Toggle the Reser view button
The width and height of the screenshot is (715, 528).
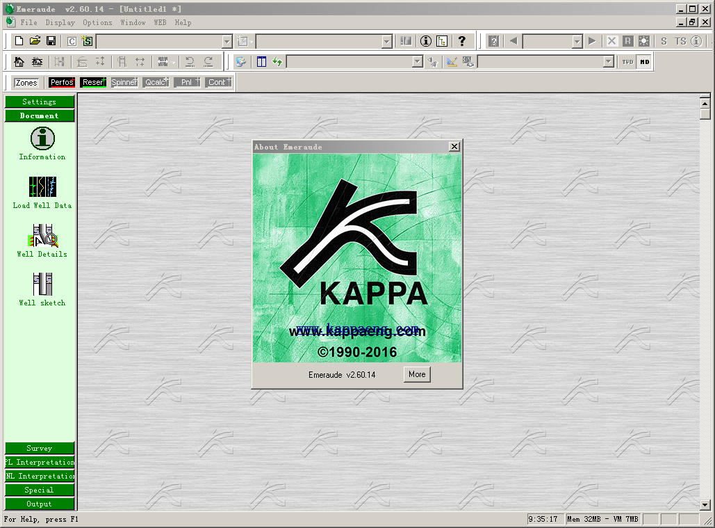pos(93,82)
